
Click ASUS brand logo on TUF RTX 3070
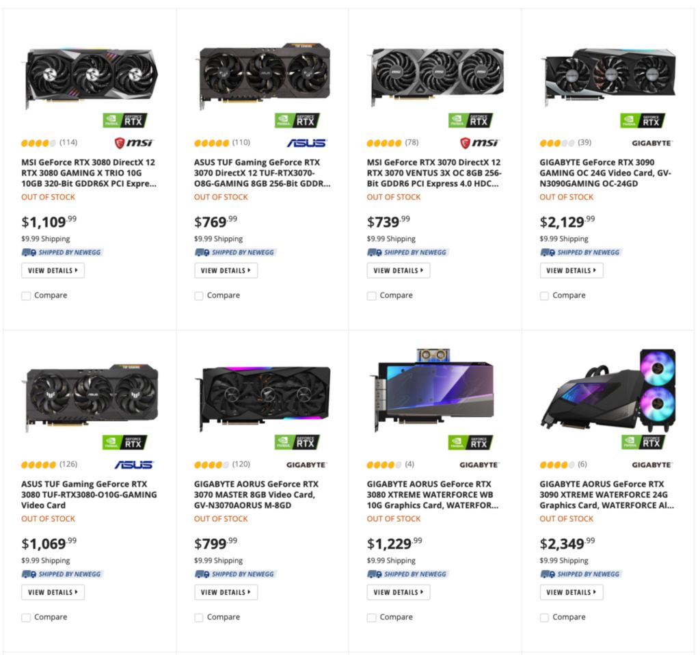[306, 143]
